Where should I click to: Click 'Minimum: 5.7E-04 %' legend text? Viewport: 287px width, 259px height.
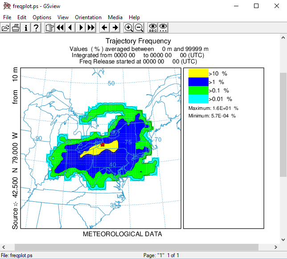pyautogui.click(x=212, y=116)
